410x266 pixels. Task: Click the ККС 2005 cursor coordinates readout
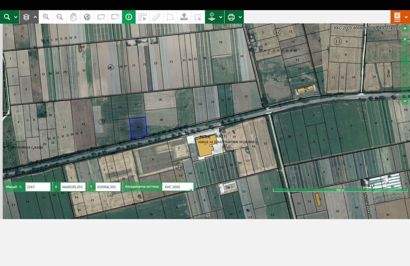click(367, 28)
